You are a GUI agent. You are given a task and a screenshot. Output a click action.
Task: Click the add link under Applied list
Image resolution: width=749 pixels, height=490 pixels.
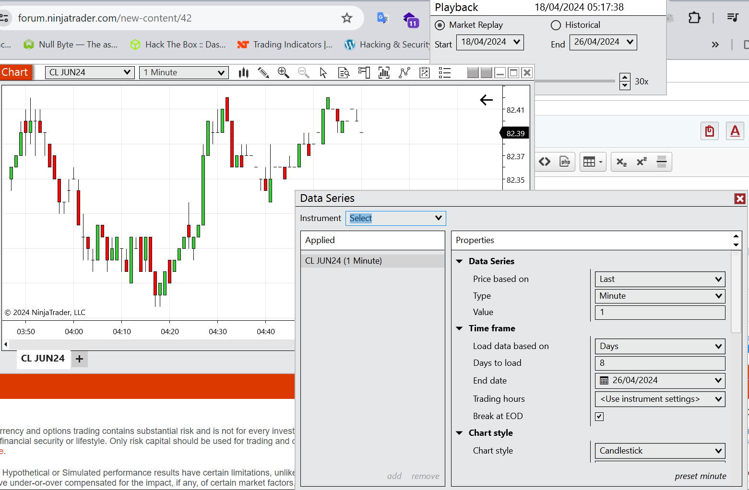click(394, 476)
